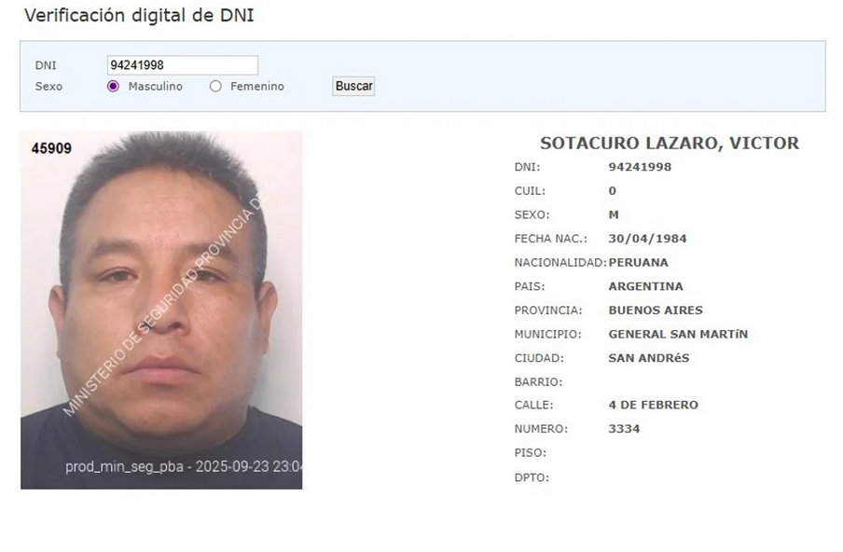Click the FECHA NAC. date value

(x=647, y=238)
